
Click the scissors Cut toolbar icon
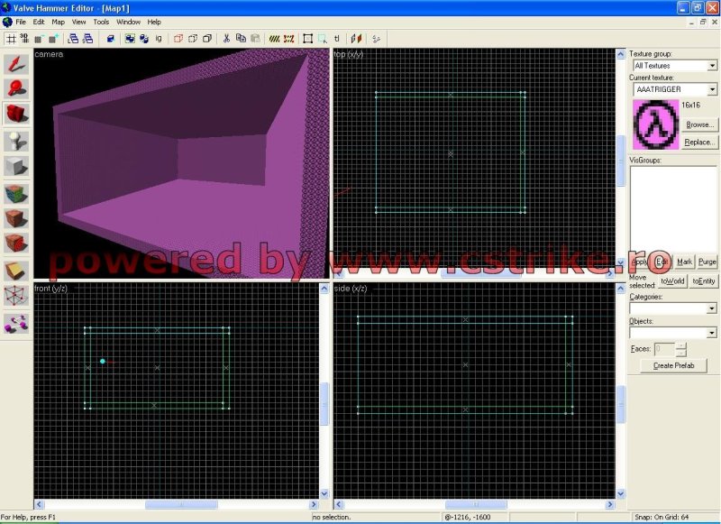click(226, 39)
